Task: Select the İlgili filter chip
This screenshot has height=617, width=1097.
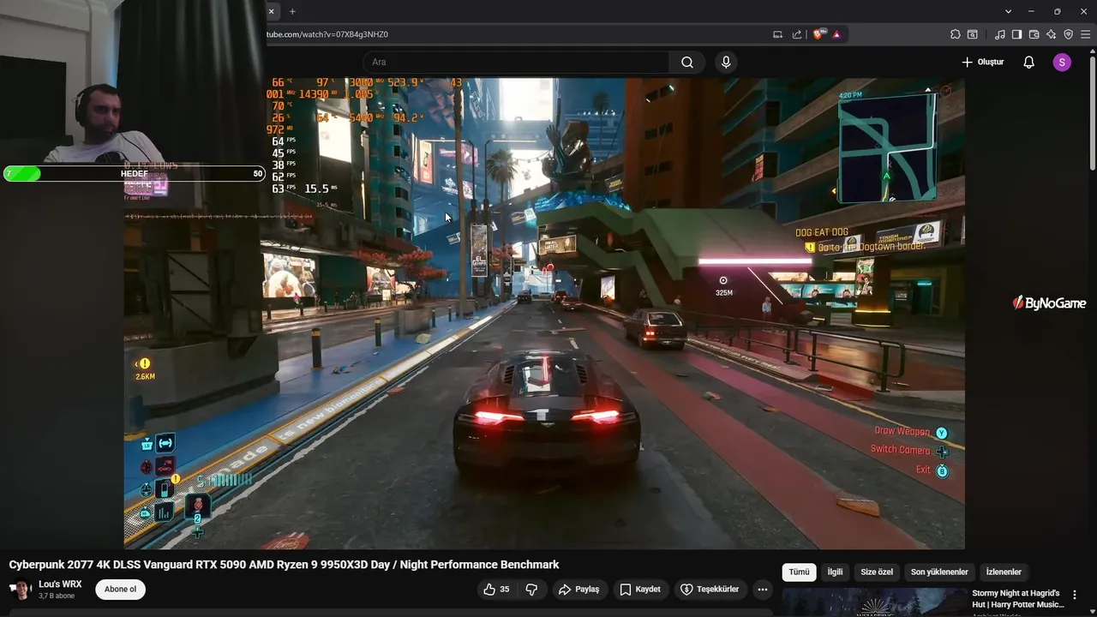Action: point(835,572)
